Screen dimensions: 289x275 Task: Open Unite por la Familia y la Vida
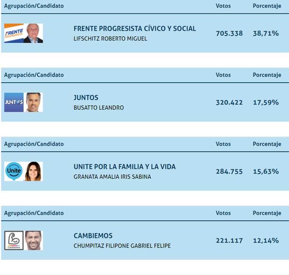pyautogui.click(x=125, y=167)
